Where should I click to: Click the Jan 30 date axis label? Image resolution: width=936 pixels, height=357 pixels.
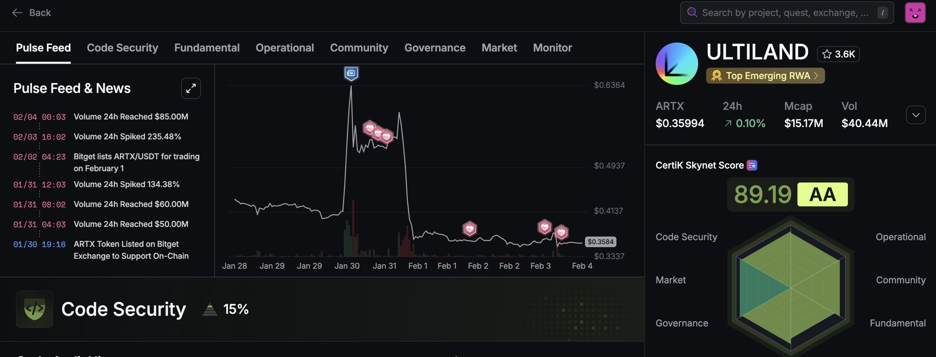tap(347, 266)
